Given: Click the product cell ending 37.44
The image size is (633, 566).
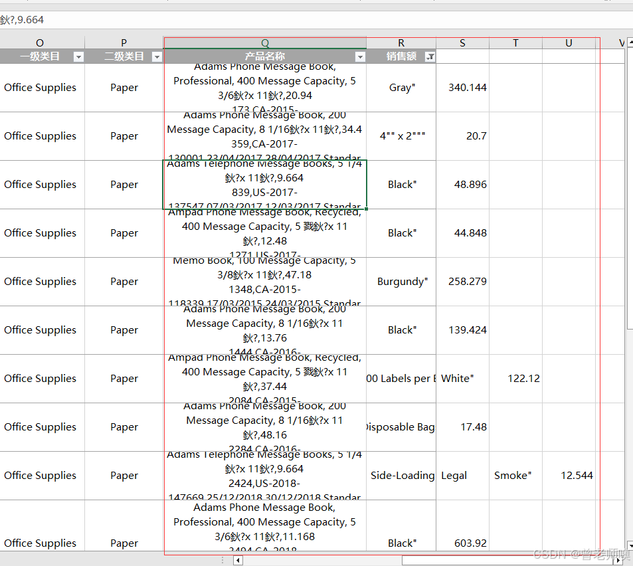Looking at the screenshot, I should click(x=265, y=378).
